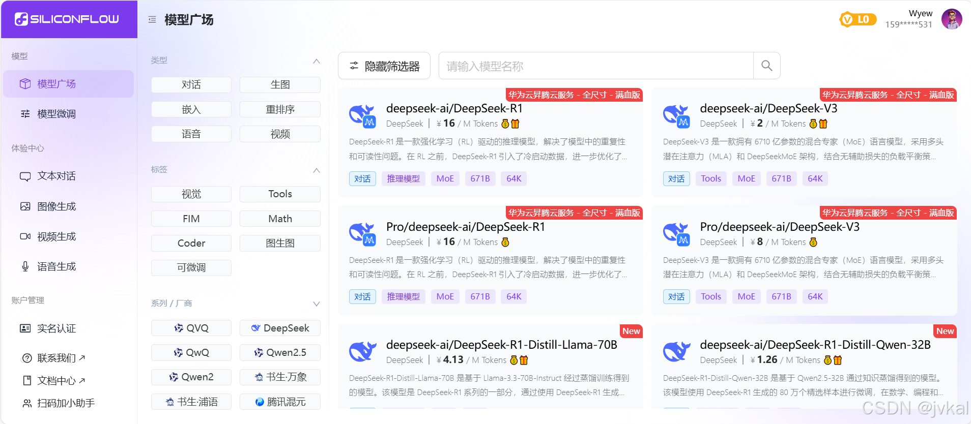Click the camera icon for 视频生成
971x424 pixels.
click(x=25, y=236)
